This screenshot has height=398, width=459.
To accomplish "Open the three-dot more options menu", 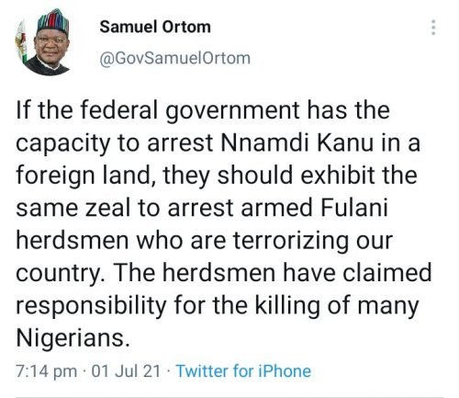I will [x=433, y=28].
